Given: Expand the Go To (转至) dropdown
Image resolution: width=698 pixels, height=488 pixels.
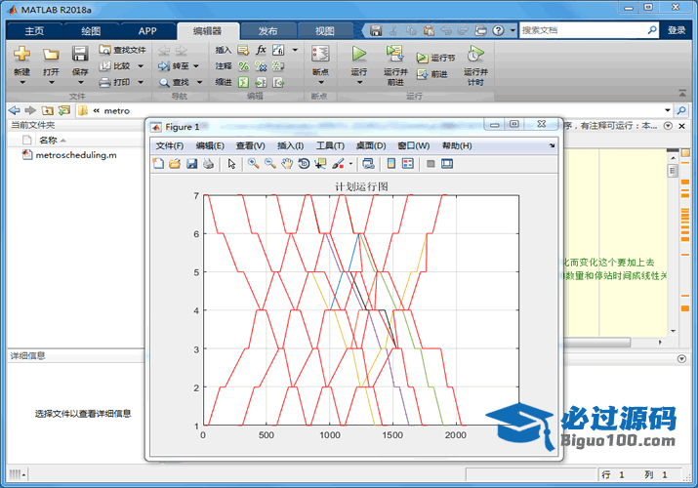Looking at the screenshot, I should tap(196, 66).
